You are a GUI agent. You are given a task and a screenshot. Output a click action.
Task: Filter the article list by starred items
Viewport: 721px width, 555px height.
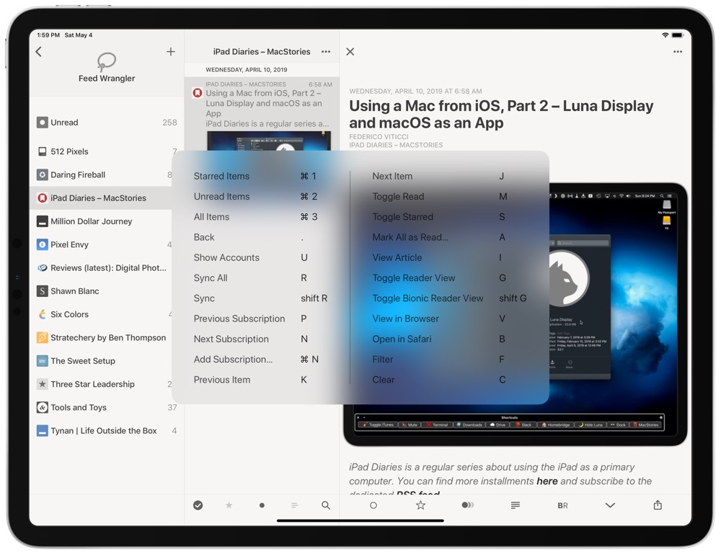[x=229, y=505]
